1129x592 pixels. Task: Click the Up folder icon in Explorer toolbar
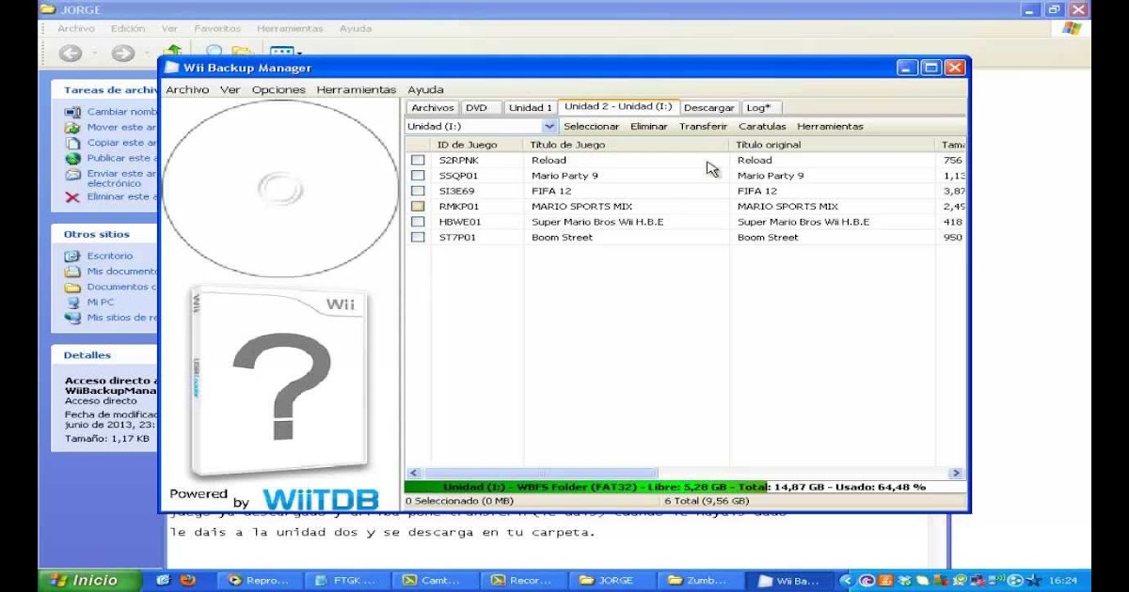[x=172, y=52]
